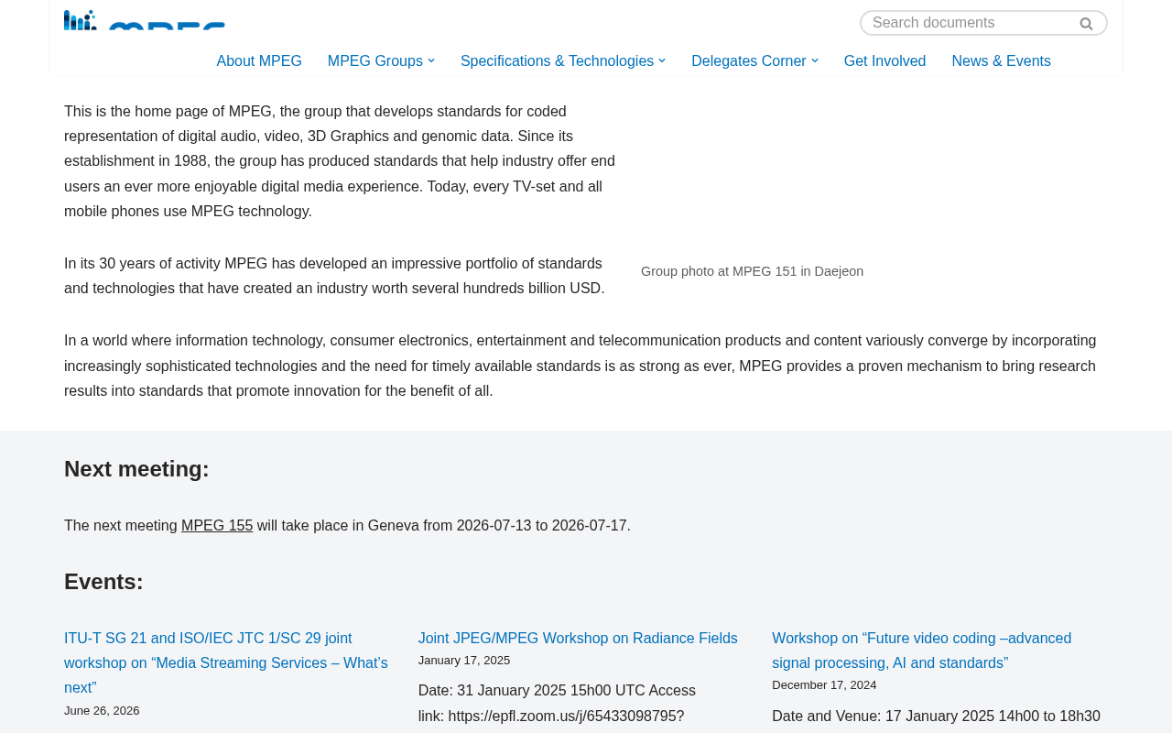This screenshot has width=1172, height=733.
Task: Click the search magnifier icon
Action: [1086, 24]
